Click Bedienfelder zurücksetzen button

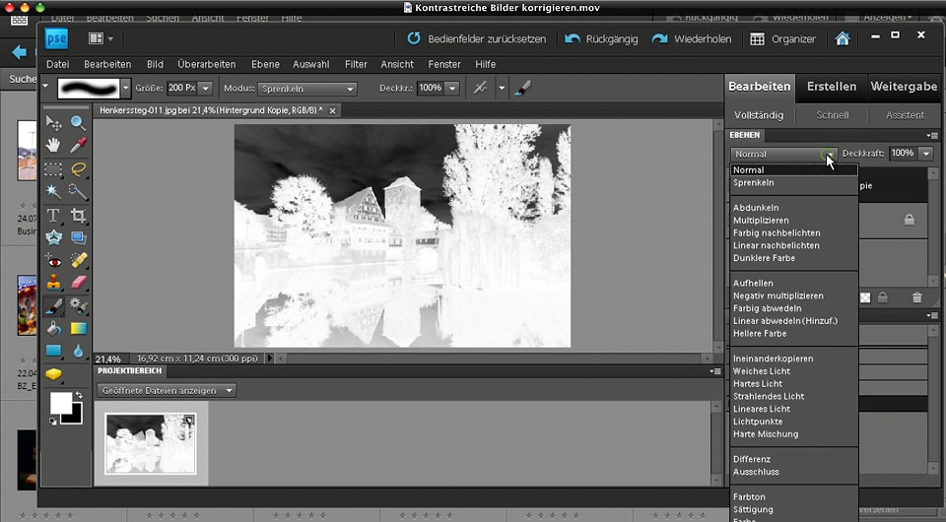pyautogui.click(x=476, y=38)
